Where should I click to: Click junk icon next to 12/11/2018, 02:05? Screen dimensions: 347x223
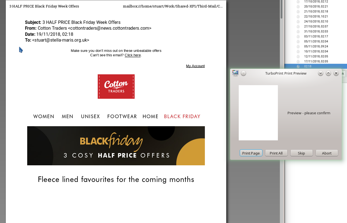tap(298, 56)
